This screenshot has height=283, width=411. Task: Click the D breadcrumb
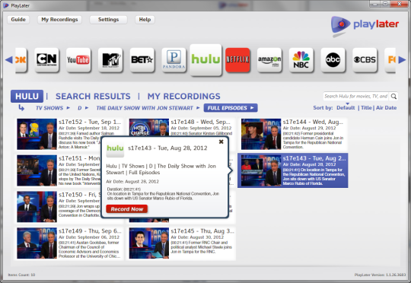[80, 108]
